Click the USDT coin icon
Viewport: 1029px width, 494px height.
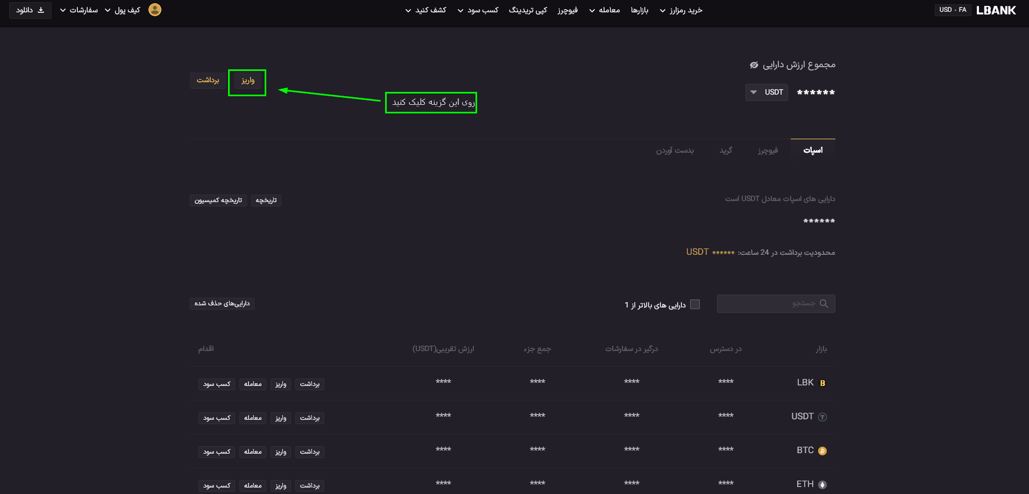822,417
